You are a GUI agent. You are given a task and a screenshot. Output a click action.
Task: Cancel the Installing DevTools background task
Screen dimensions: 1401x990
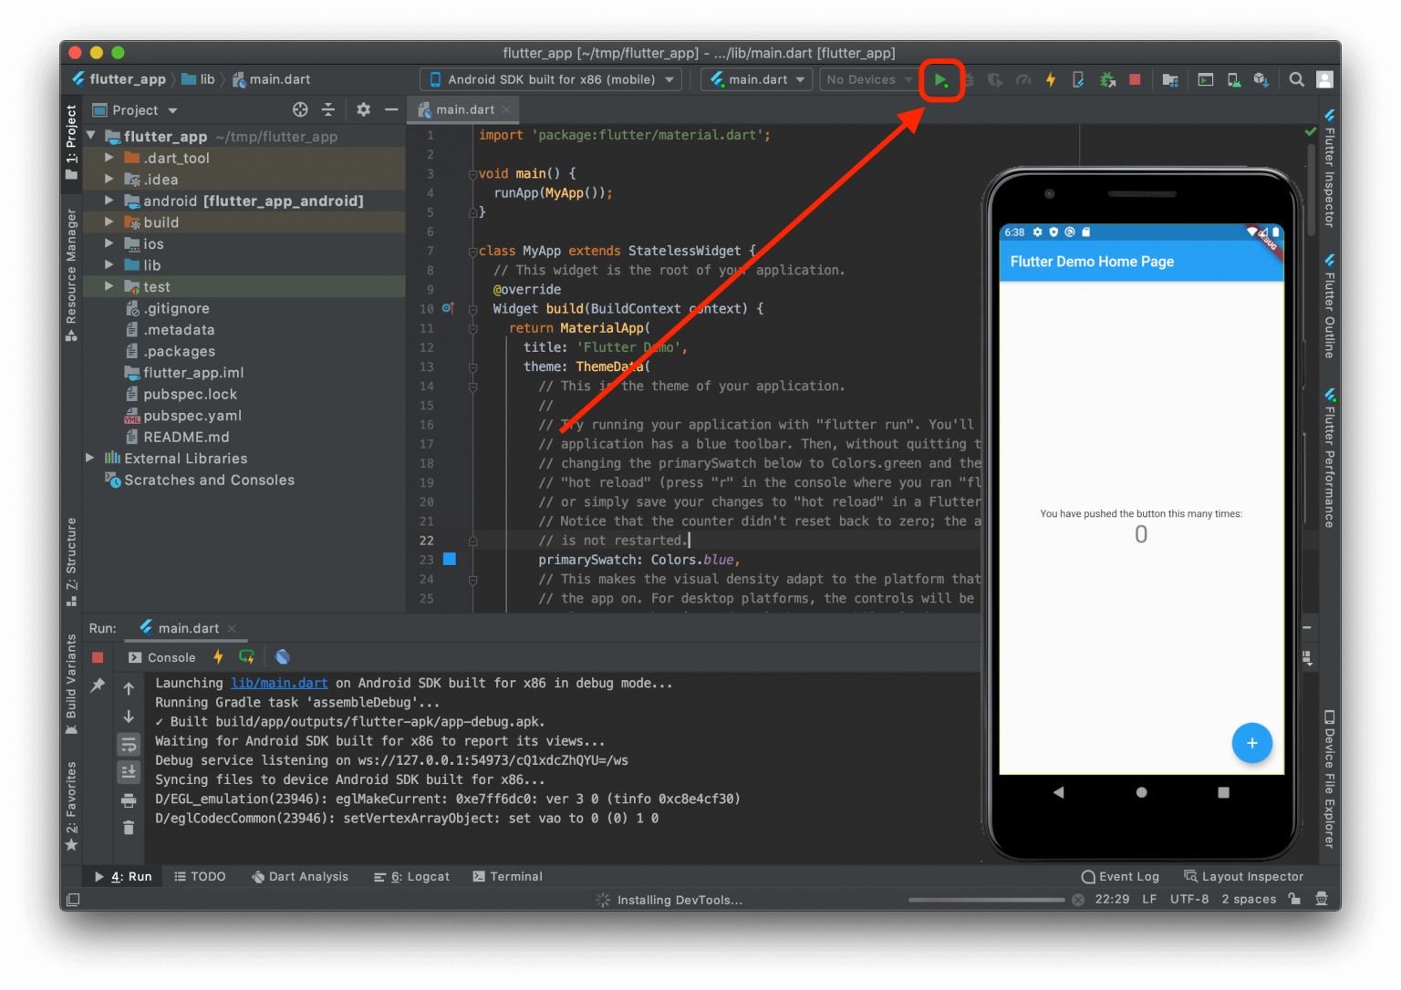[1078, 900]
